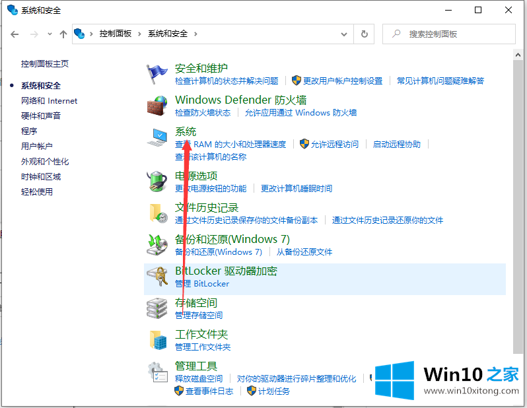Click 检查计算机的状态并解决问题 link
This screenshot has height=408, width=527.
[227, 81]
